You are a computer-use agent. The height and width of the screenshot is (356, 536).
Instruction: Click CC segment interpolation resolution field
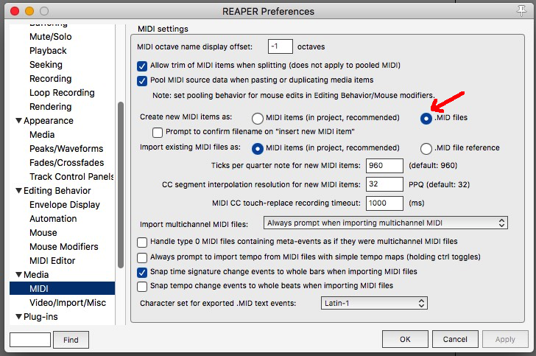click(x=384, y=184)
